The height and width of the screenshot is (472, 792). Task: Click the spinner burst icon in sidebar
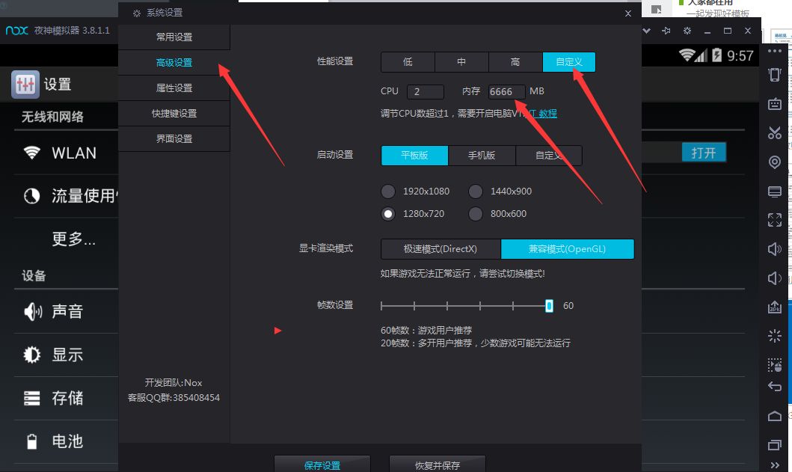774,336
